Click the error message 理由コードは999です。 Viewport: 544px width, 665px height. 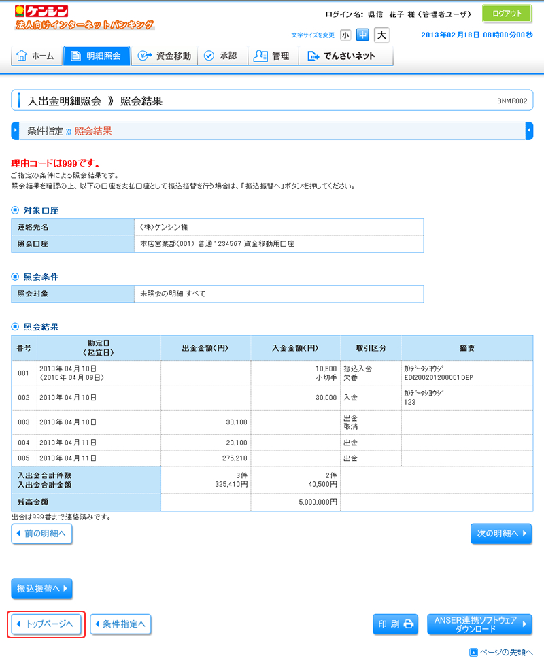click(56, 163)
